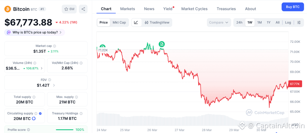
Task: Click the share icon next to Bitcoin
Action: (83, 9)
